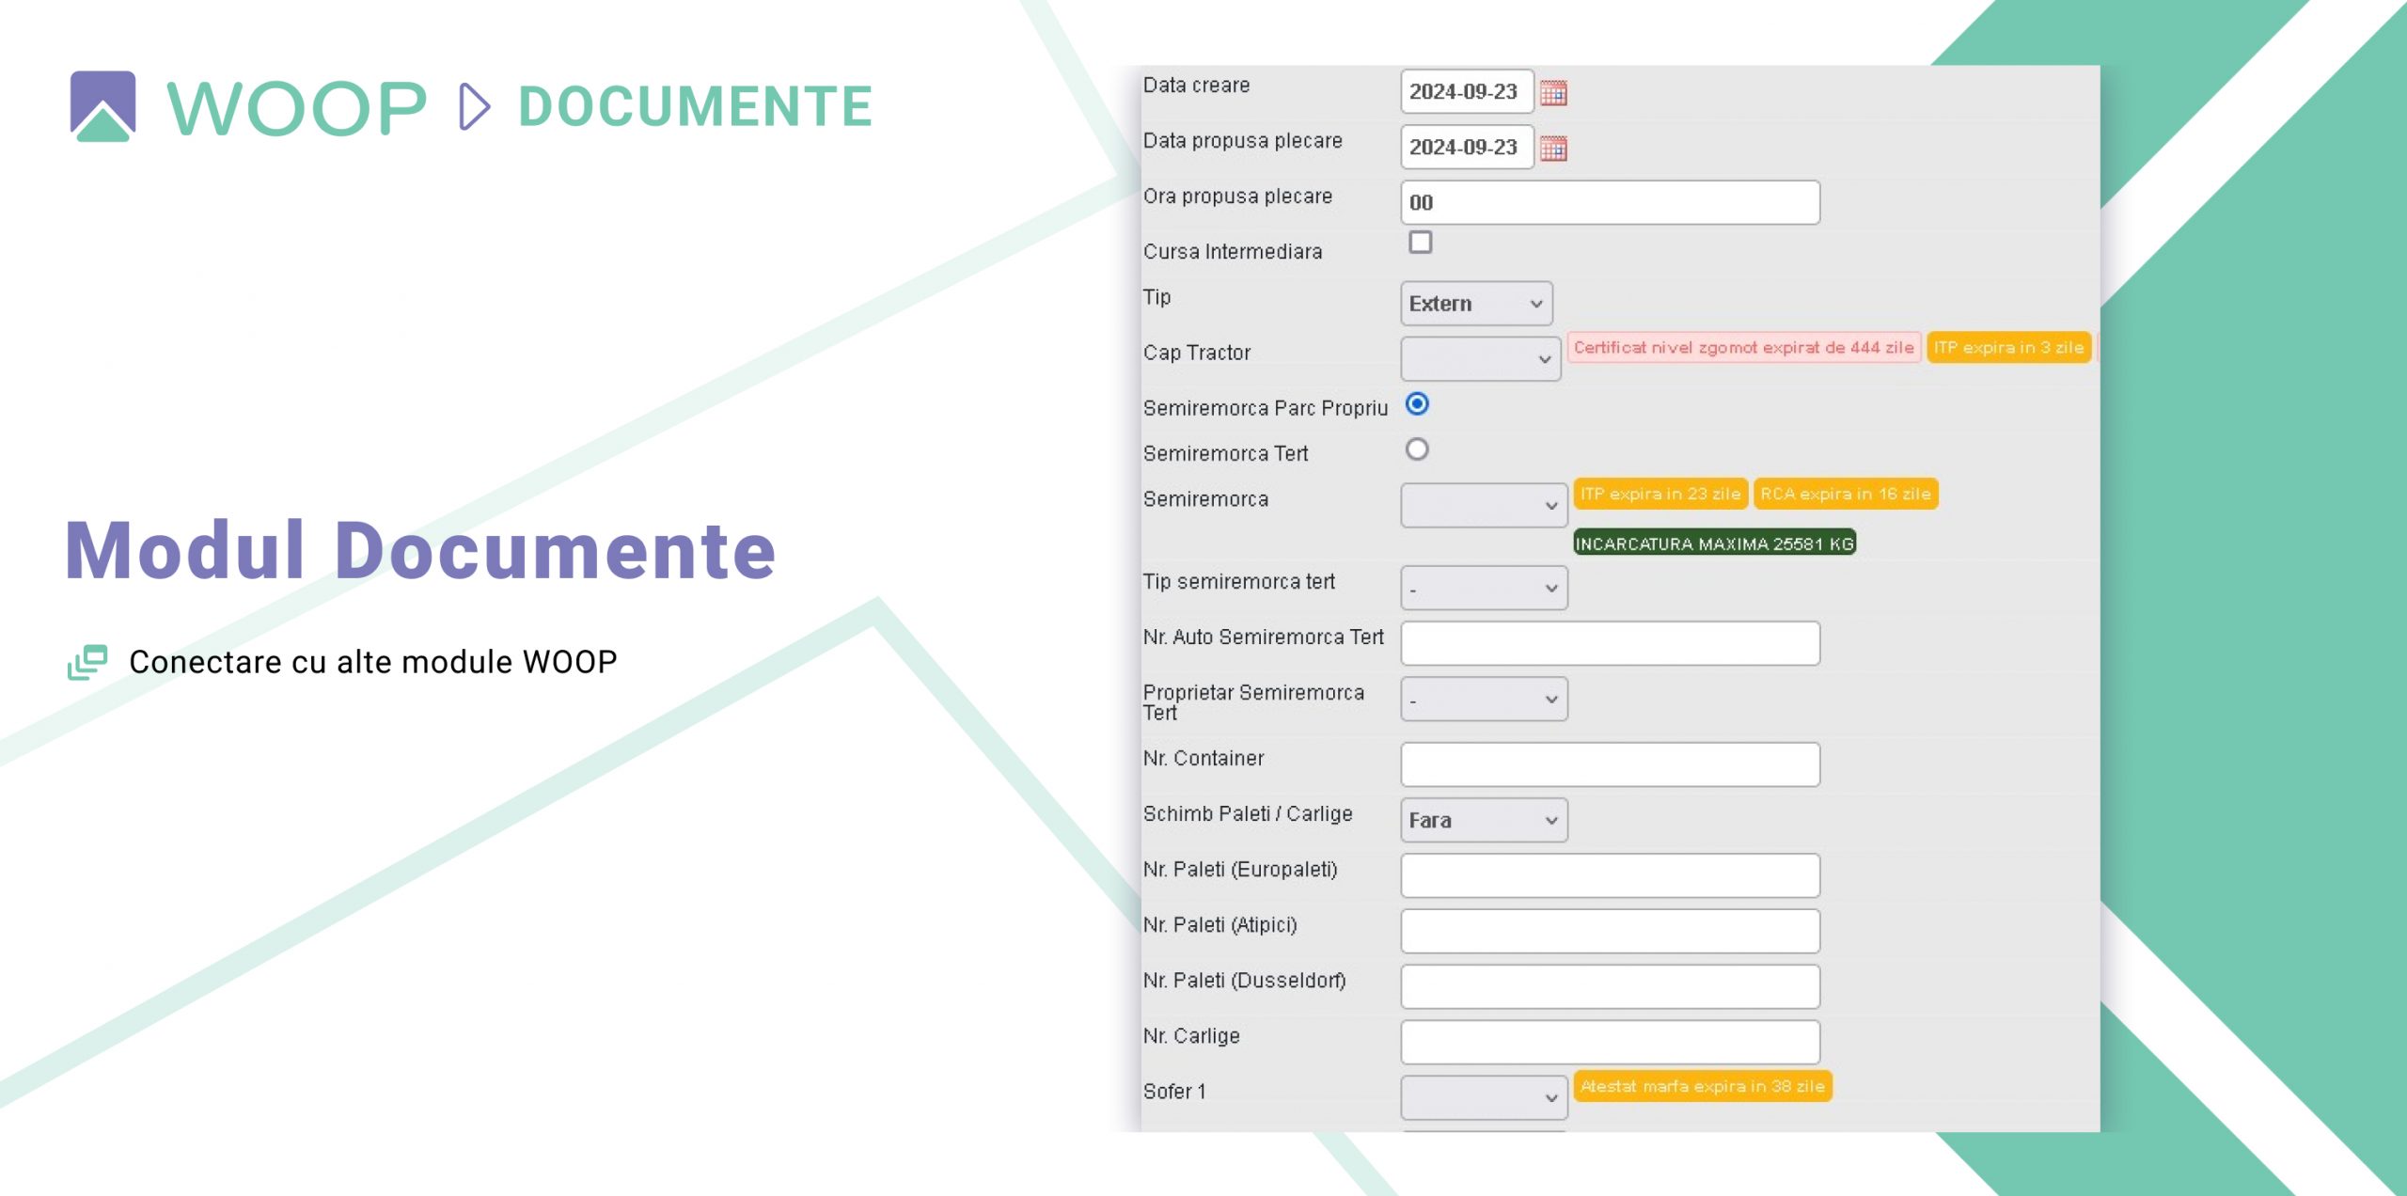Click the Schimb Paleti / Carlige label

point(1248,814)
